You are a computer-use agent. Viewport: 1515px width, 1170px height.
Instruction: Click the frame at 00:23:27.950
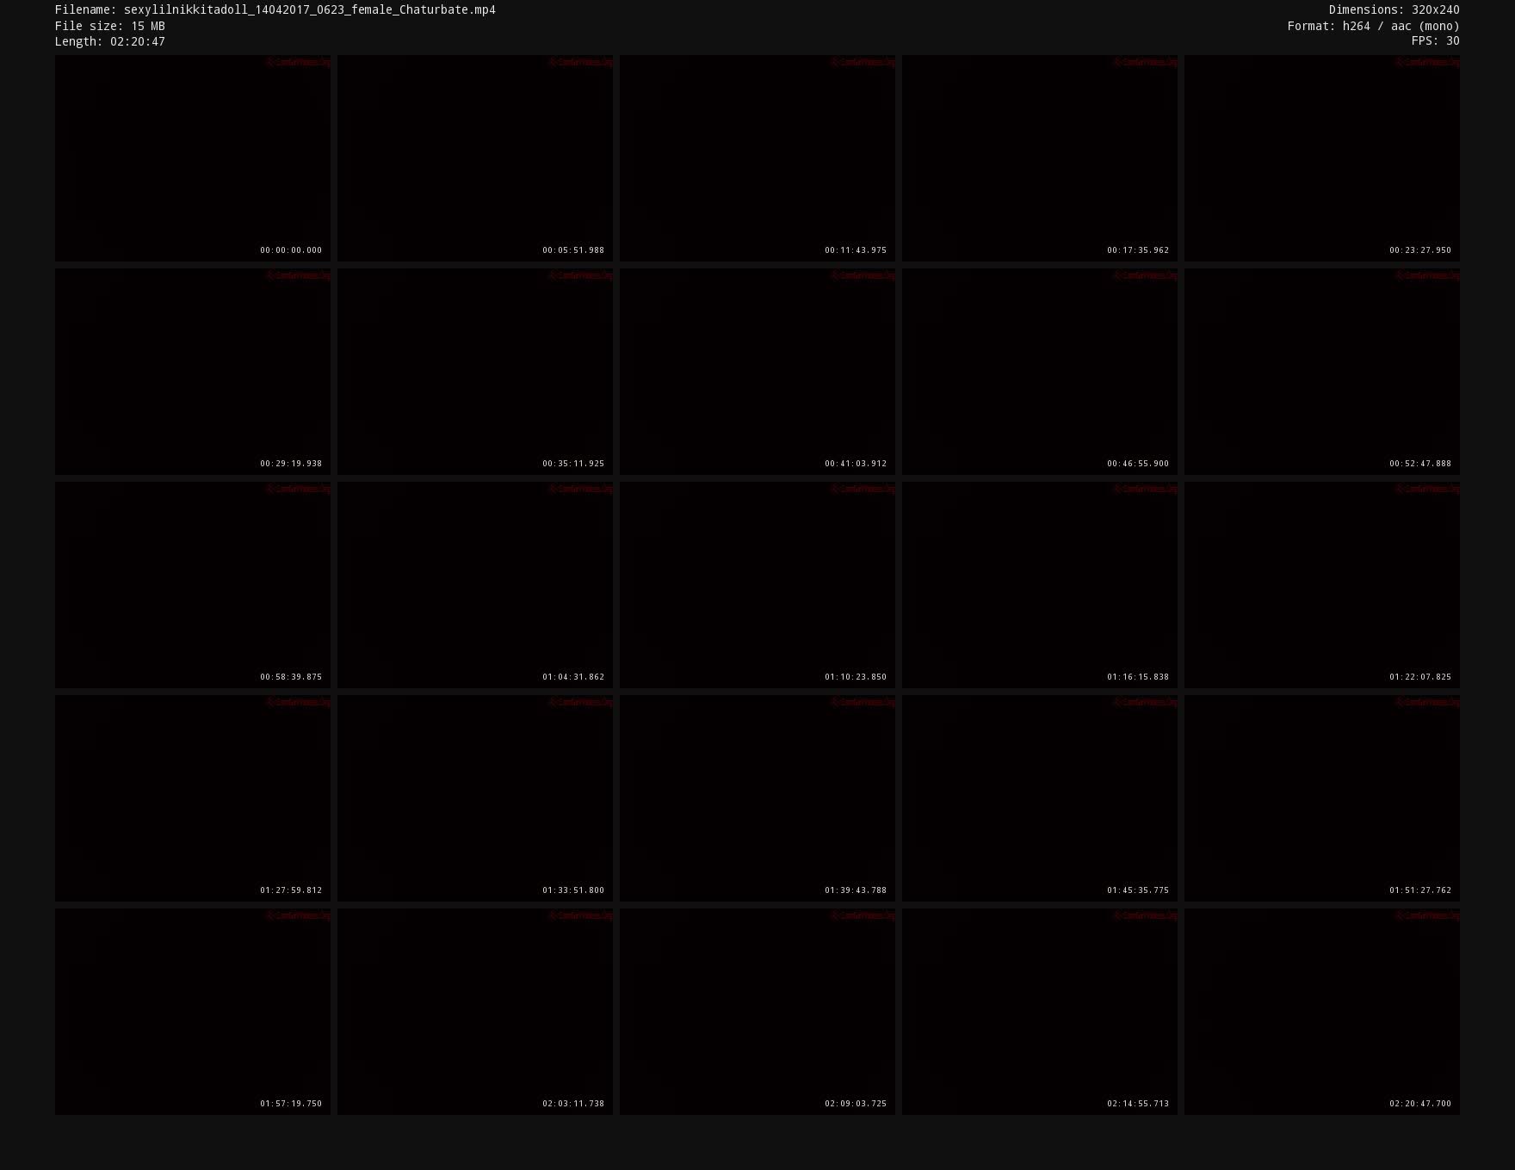1321,157
